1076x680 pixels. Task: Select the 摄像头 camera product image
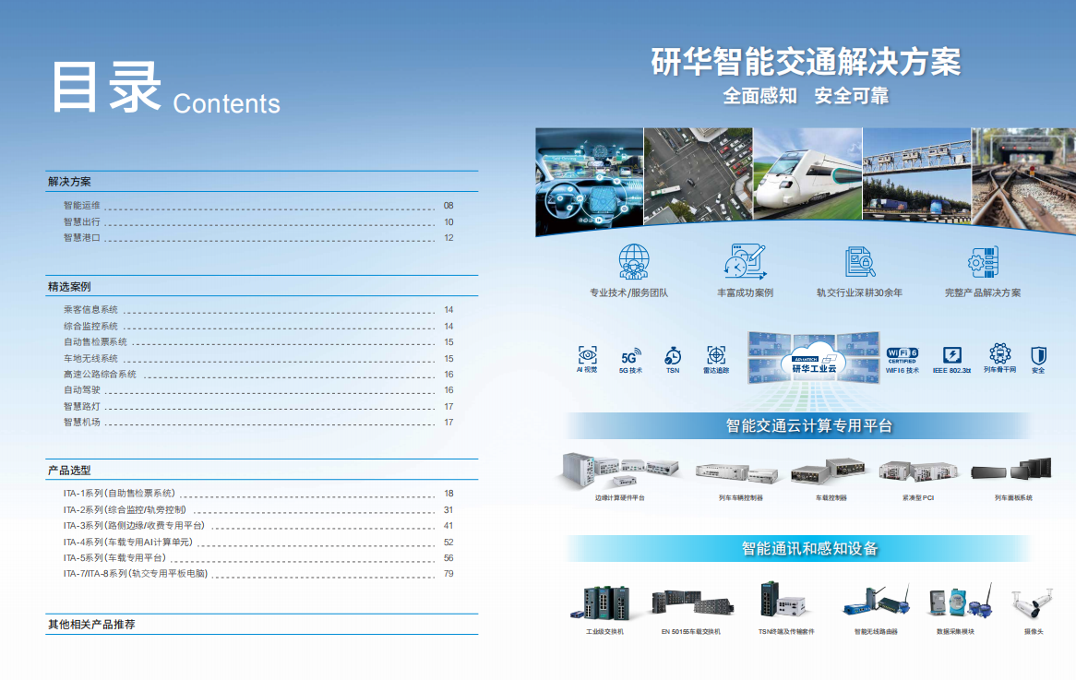tap(1032, 603)
